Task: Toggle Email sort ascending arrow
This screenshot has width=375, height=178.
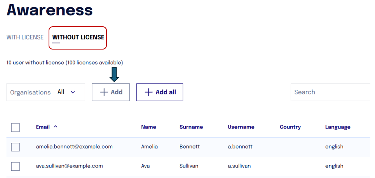Action: click(56, 127)
